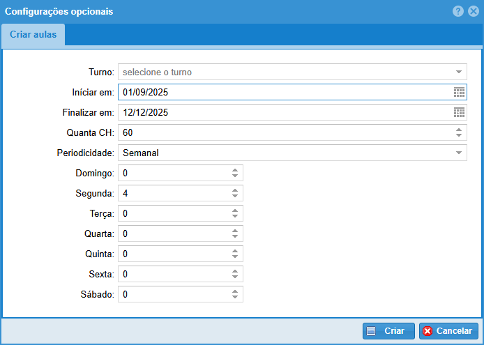
Task: Decrease the Quinta spinner value
Action: (x=235, y=256)
